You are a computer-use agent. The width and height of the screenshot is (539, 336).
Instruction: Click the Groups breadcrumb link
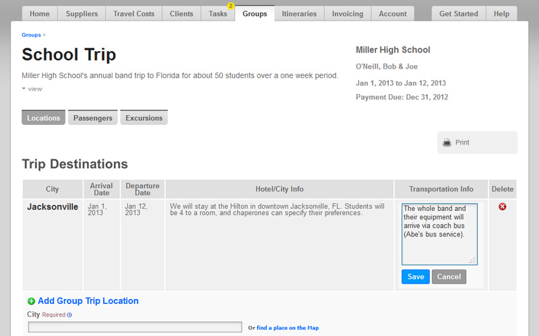tap(31, 35)
